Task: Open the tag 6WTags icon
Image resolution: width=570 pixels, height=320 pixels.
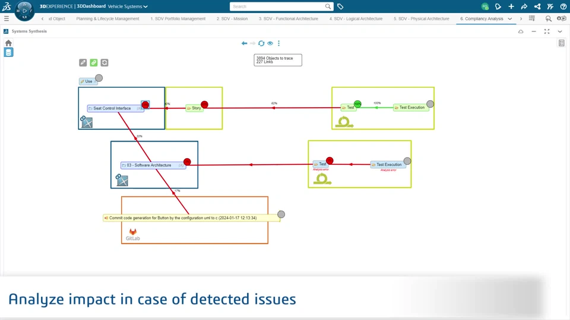Action: pos(340,7)
